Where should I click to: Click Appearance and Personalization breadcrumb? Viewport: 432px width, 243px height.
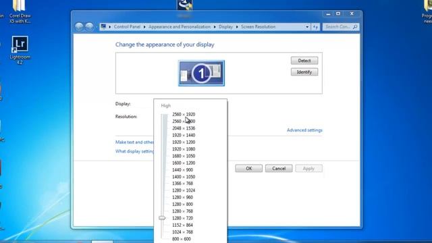(x=180, y=27)
